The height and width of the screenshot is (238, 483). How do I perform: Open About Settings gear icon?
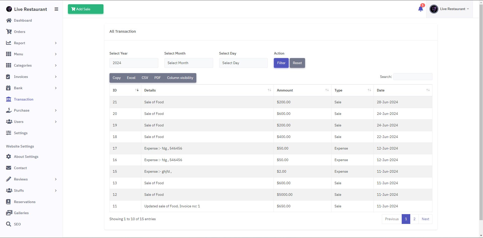tap(9, 157)
